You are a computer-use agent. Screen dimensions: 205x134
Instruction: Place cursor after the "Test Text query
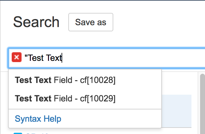[x=62, y=57]
